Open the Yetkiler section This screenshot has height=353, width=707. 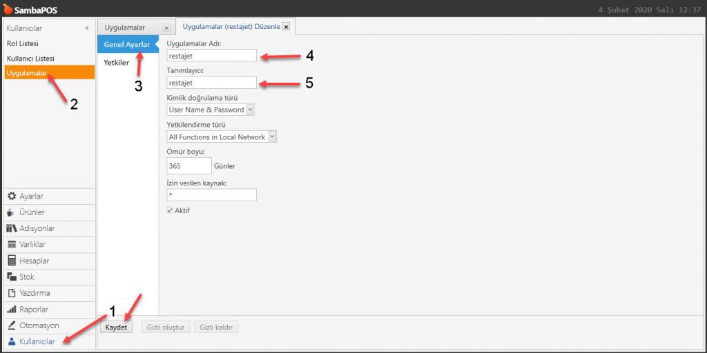(x=117, y=63)
